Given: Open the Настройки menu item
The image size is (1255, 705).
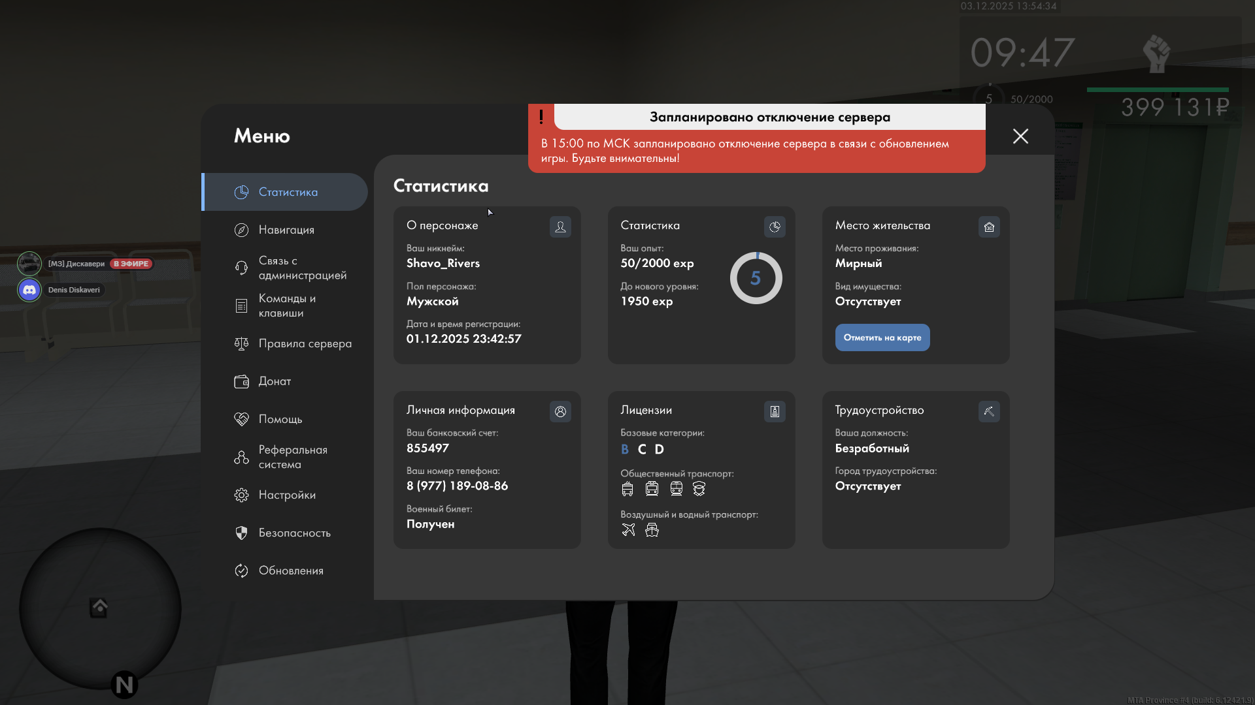Looking at the screenshot, I should click(x=287, y=495).
